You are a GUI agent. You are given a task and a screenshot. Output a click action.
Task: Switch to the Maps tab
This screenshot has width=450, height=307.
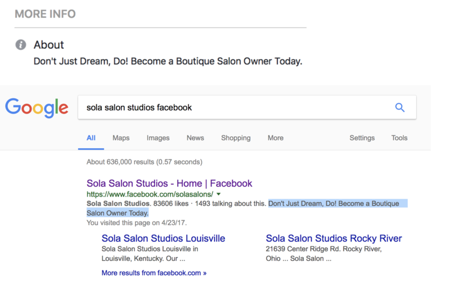121,138
